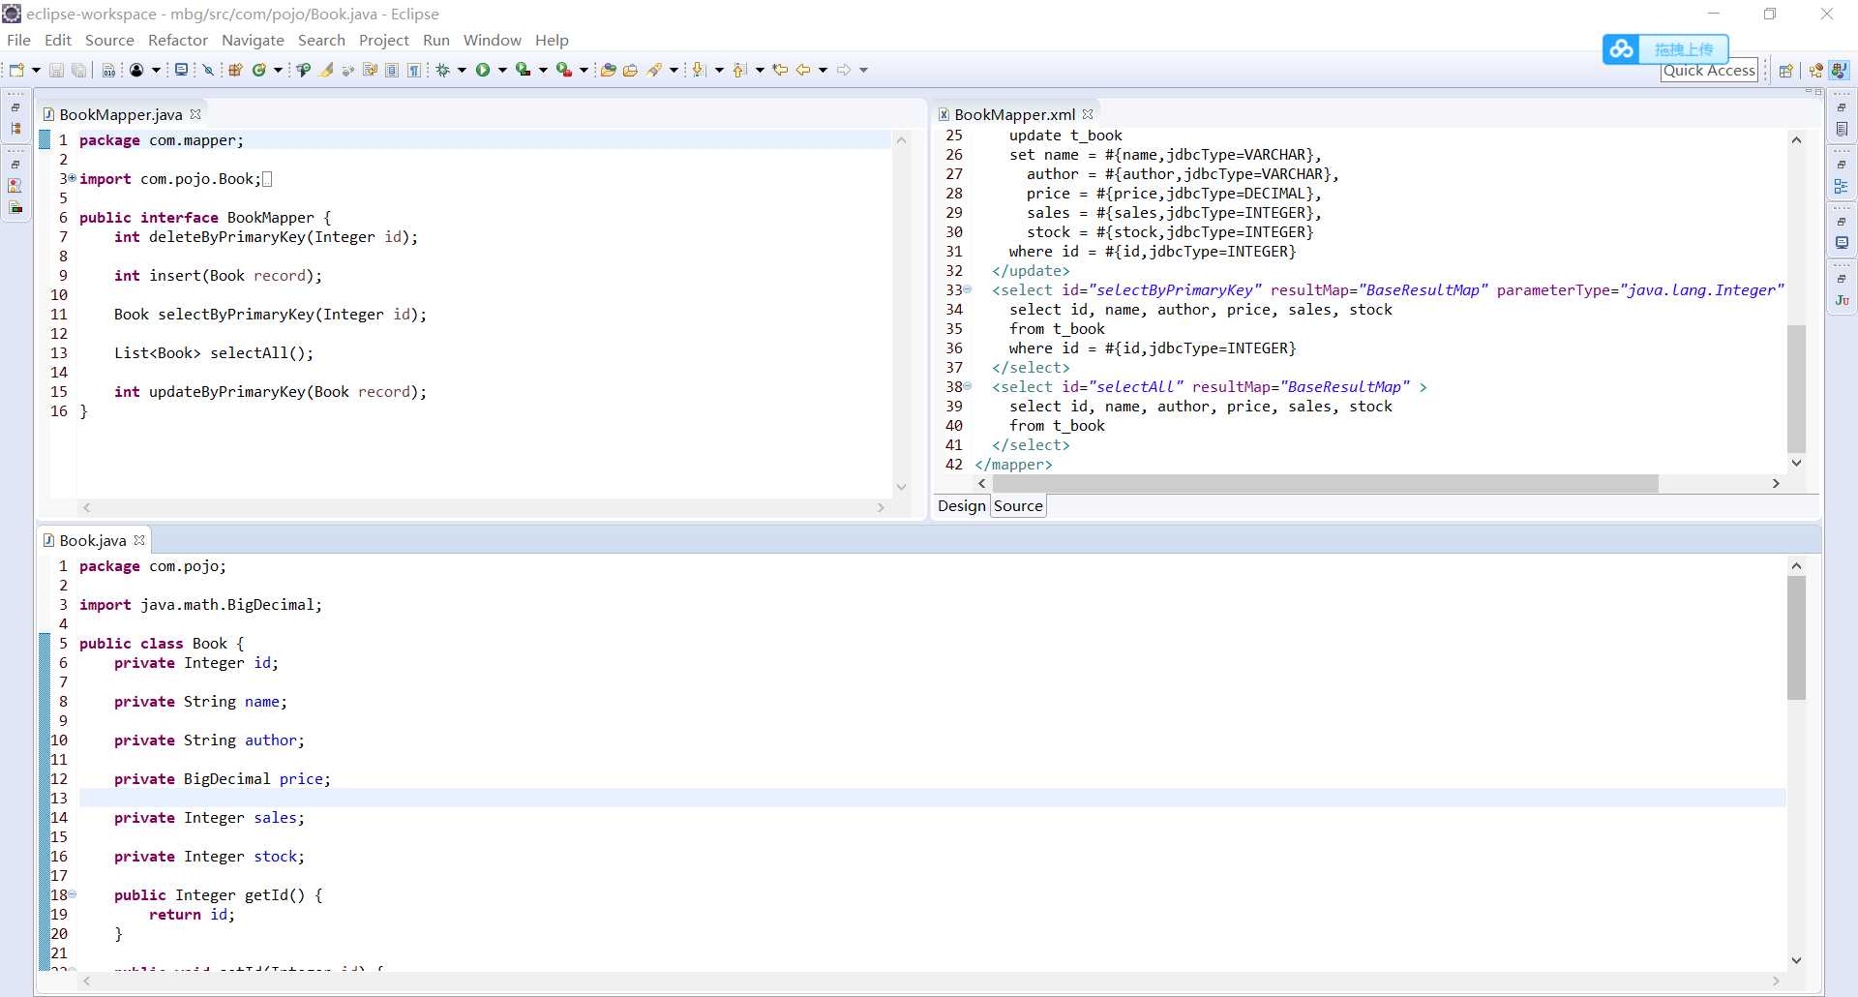The width and height of the screenshot is (1858, 997).
Task: Click the Previous Annotation icon
Action: 739,70
